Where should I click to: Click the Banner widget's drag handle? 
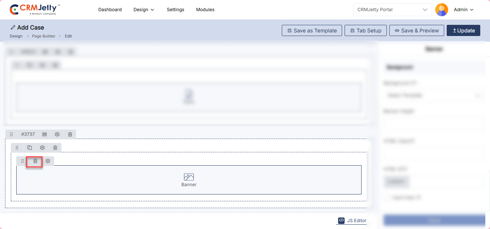[x=22, y=161]
